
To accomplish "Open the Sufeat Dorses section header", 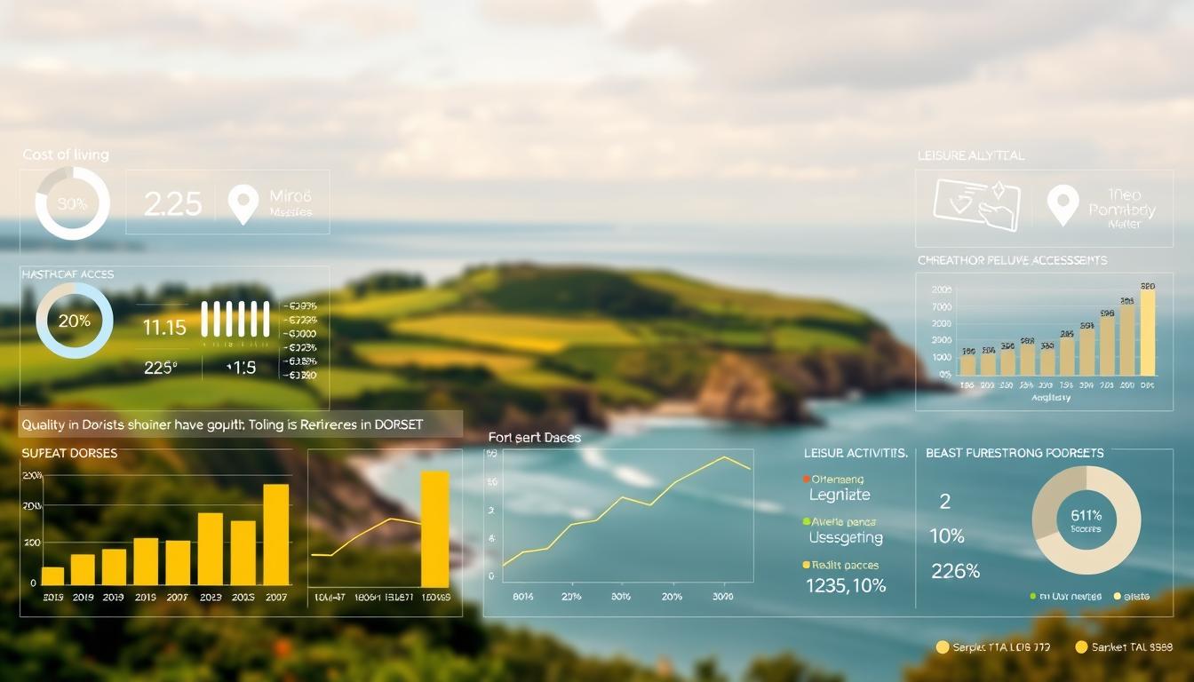I will tap(68, 453).
